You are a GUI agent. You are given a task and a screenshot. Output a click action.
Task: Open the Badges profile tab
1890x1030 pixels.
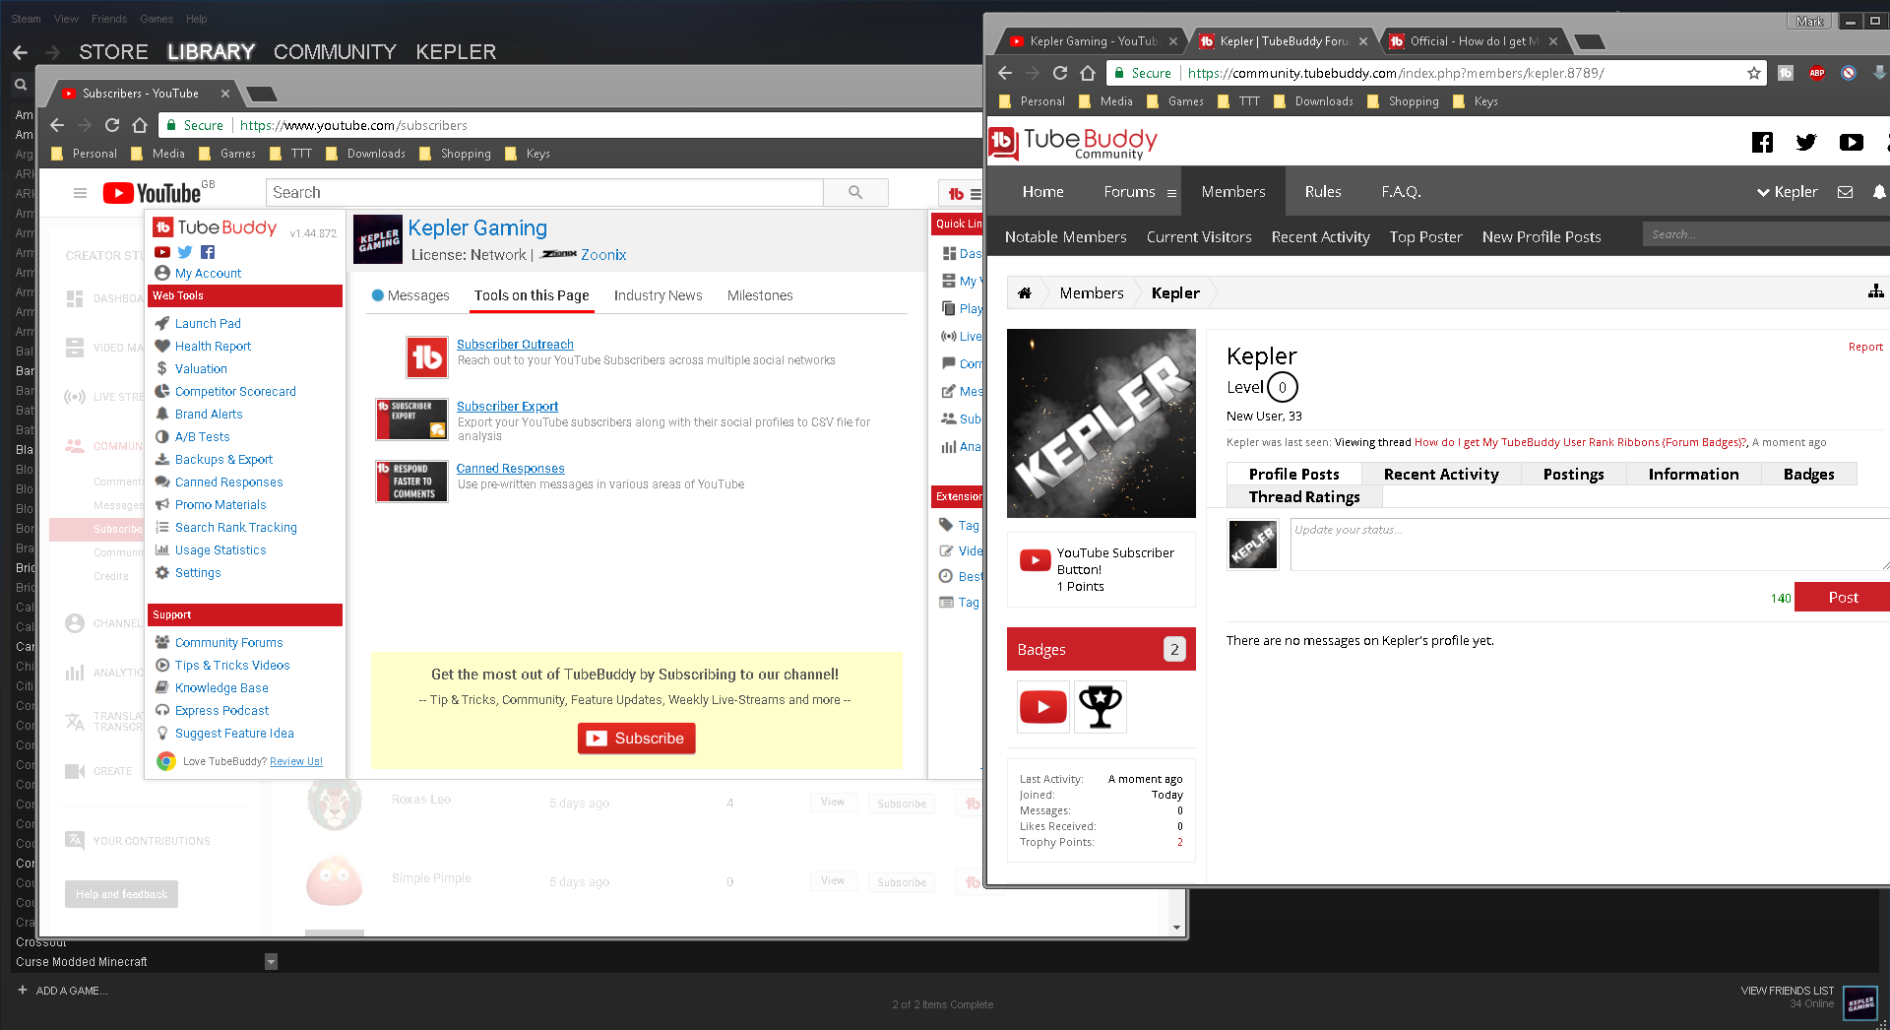(1808, 475)
